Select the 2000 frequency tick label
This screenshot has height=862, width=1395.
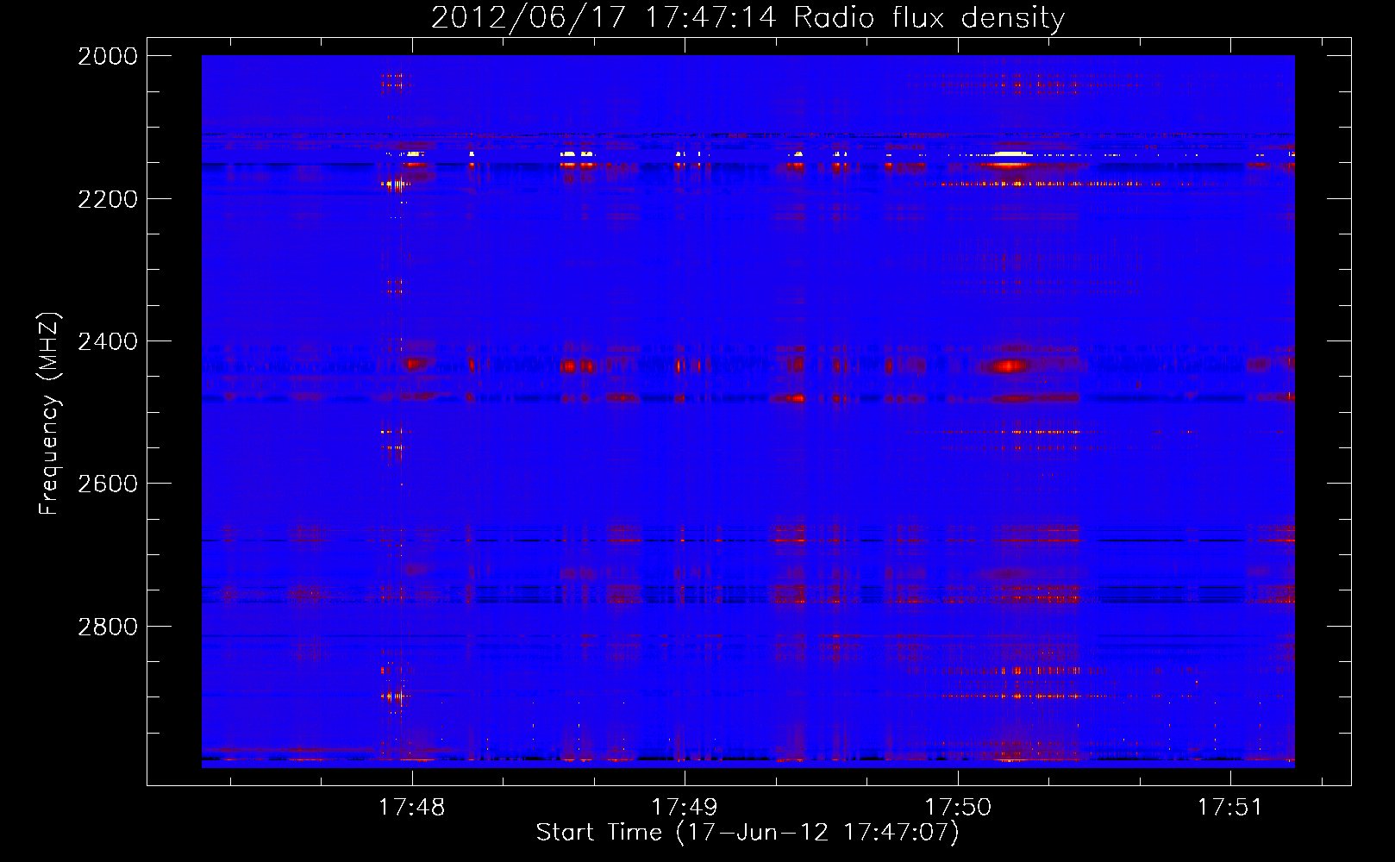pos(108,56)
